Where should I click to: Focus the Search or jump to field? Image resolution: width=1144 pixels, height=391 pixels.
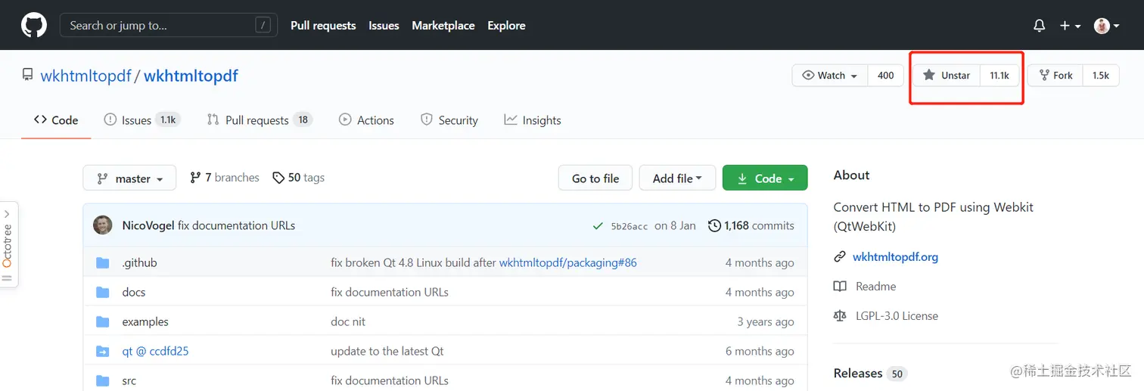[x=169, y=25]
